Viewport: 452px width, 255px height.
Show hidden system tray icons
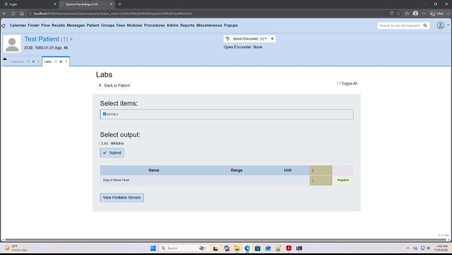pyautogui.click(x=408, y=248)
